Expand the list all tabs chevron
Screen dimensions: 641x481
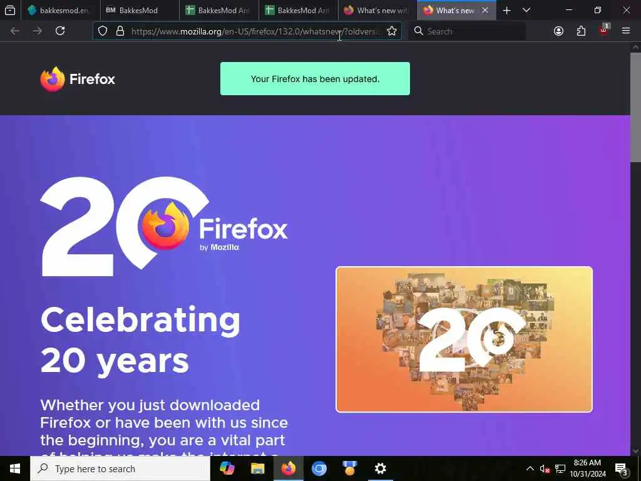526,10
